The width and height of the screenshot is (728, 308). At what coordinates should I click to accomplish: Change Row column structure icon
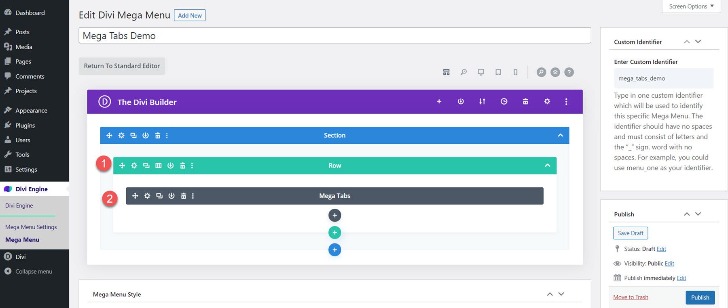(x=159, y=166)
